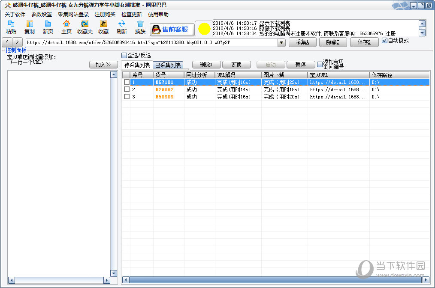Click the yellow circle status indicator

(204, 29)
